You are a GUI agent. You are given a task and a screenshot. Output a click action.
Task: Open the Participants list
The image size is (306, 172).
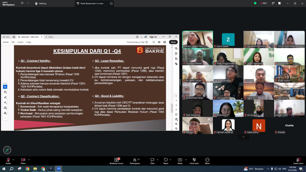tap(135, 161)
